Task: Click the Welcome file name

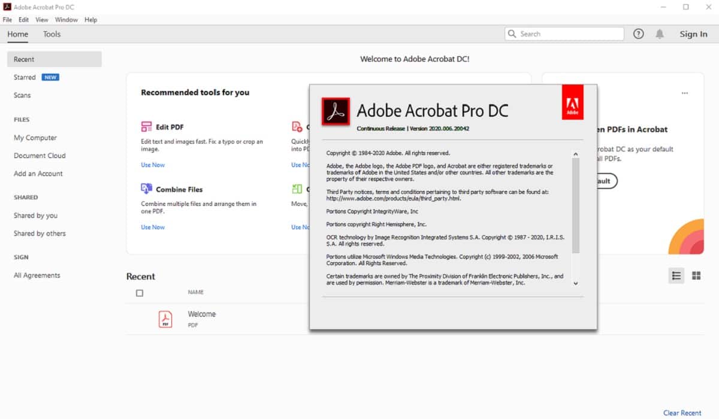Action: point(202,314)
